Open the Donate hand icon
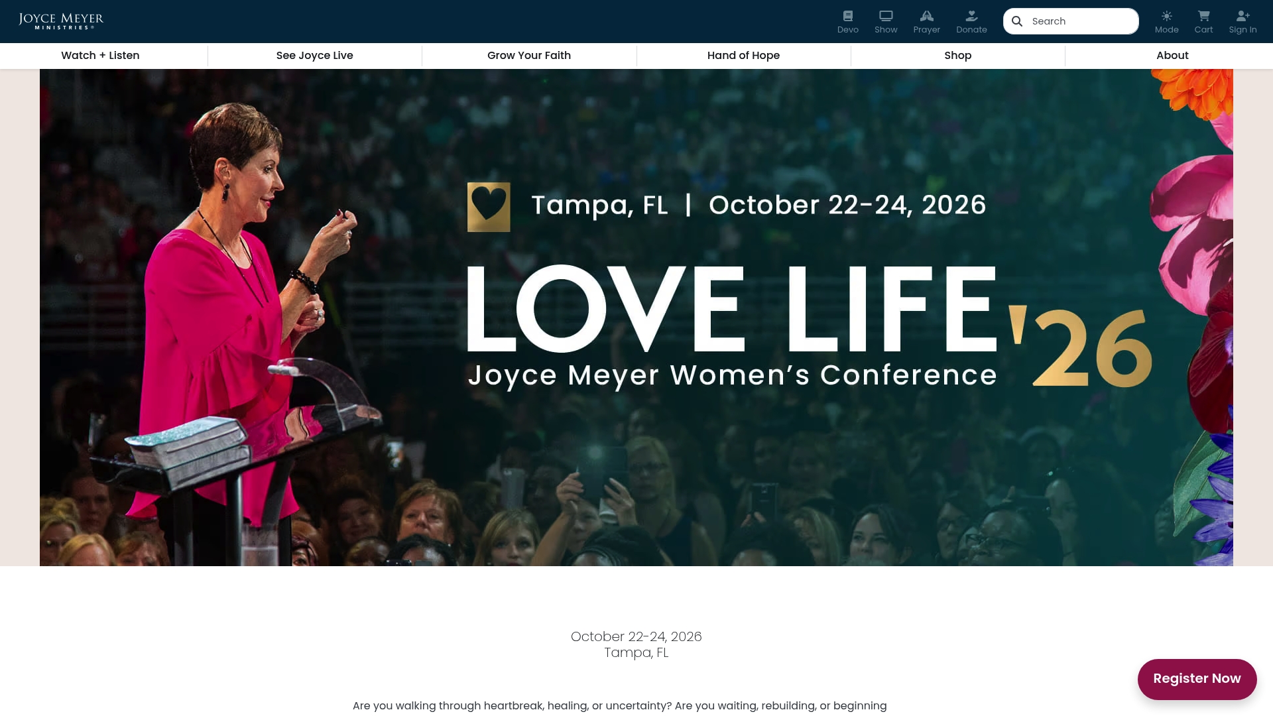 [971, 16]
